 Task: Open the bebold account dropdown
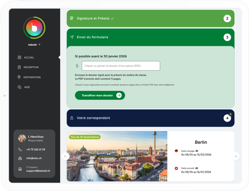pyautogui.click(x=34, y=45)
